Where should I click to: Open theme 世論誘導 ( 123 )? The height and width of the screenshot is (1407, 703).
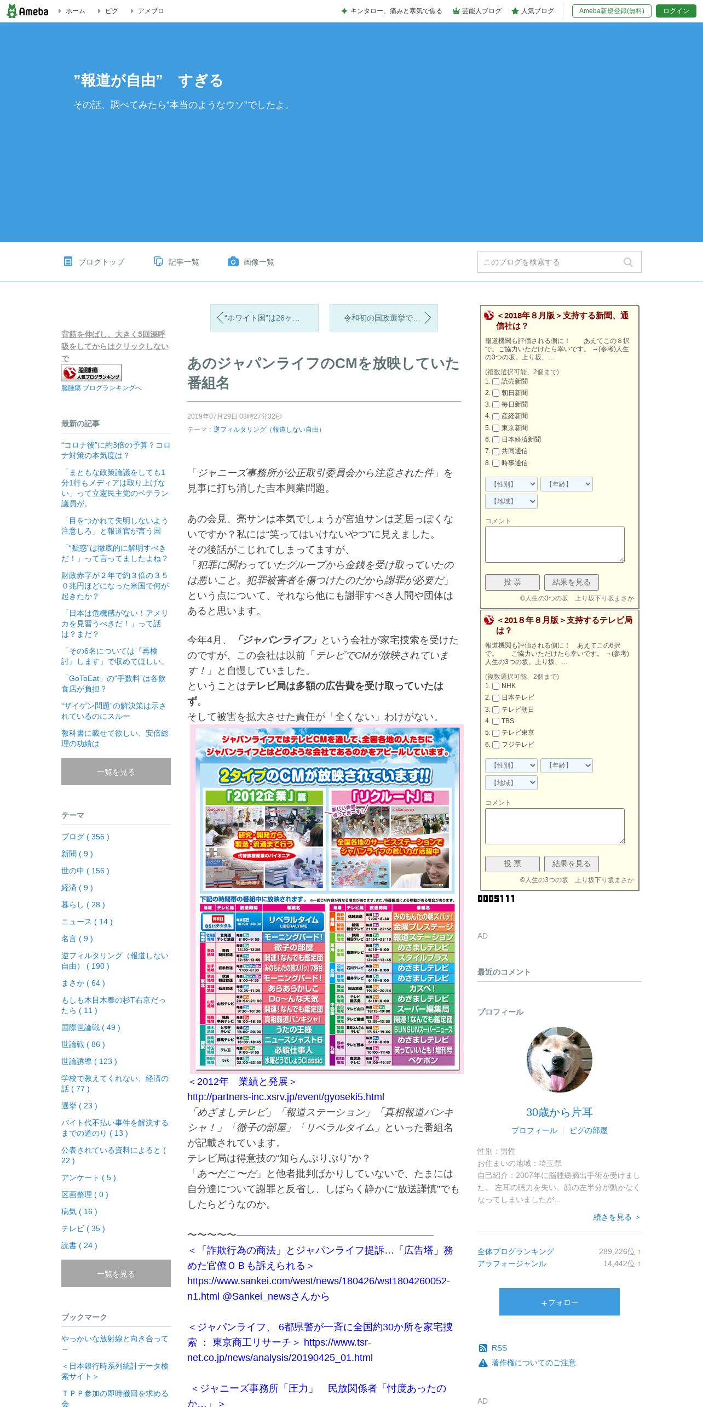point(89,1061)
